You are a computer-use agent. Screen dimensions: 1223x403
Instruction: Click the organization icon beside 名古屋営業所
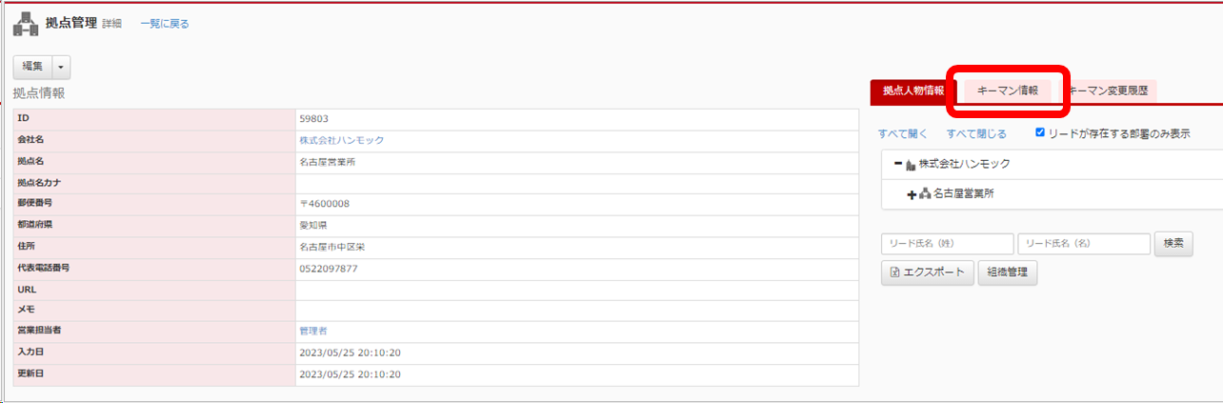click(924, 194)
